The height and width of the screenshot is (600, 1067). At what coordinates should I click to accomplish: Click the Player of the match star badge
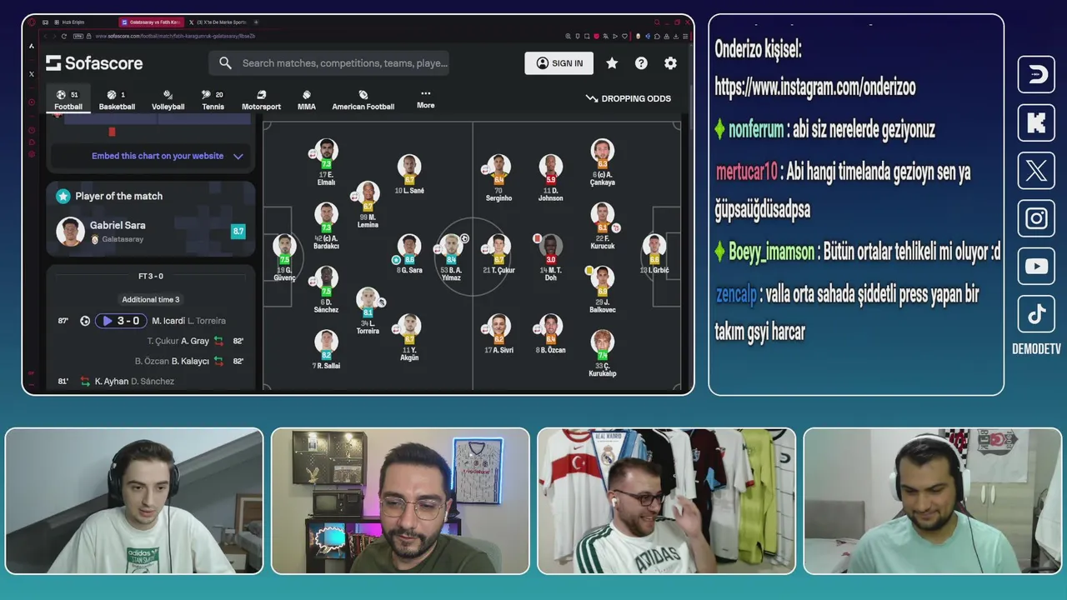63,196
